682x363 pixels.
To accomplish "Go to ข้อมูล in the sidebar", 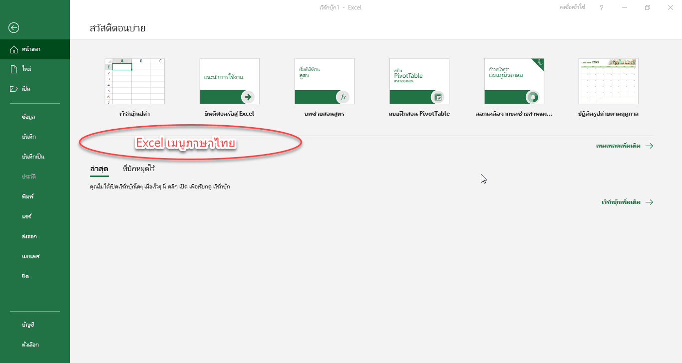I will [28, 117].
